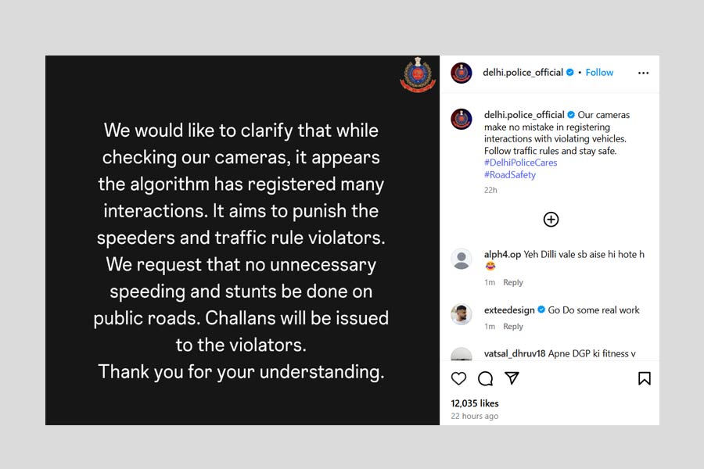Open exteedesign's profile avatar
This screenshot has height=469, width=704.
[462, 314]
